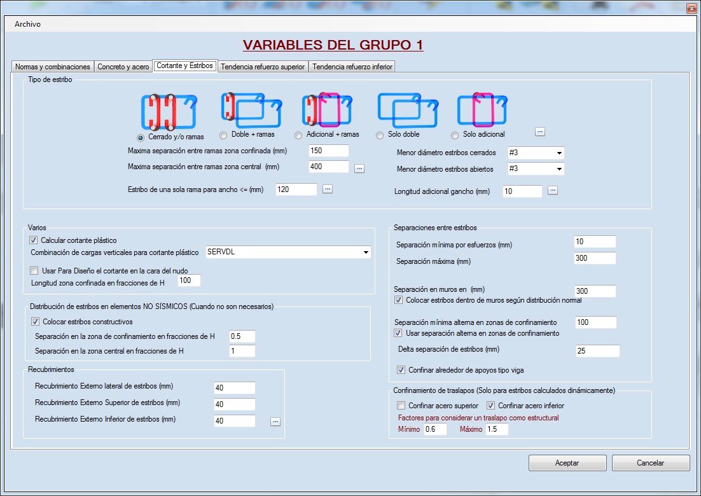Click the Solo doble stirrup image
The height and width of the screenshot is (496, 701).
(x=407, y=109)
